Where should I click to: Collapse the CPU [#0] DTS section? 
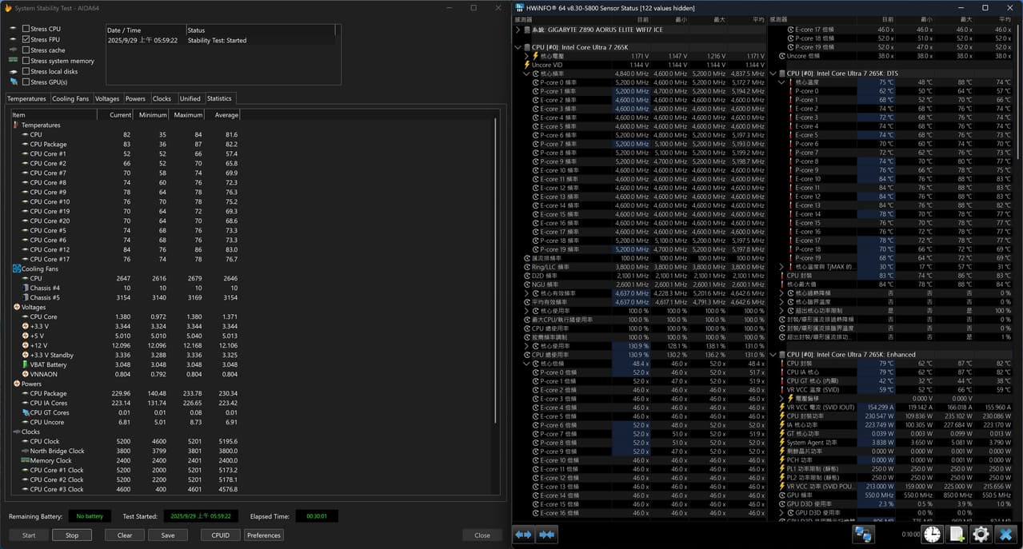[773, 74]
